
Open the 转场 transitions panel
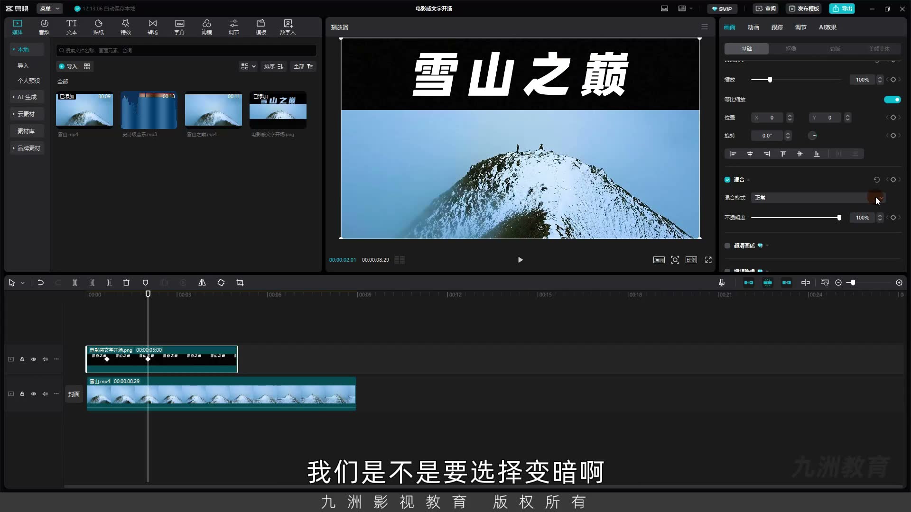point(153,27)
